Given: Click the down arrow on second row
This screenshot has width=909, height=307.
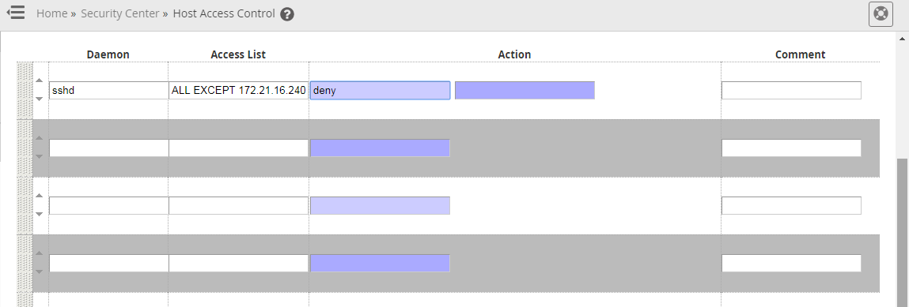Looking at the screenshot, I should 40,157.
